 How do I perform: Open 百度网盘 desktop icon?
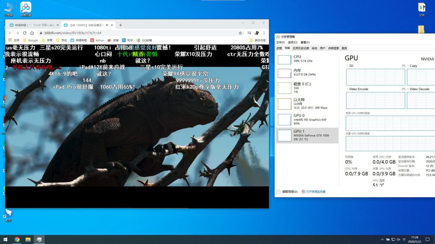[26, 9]
